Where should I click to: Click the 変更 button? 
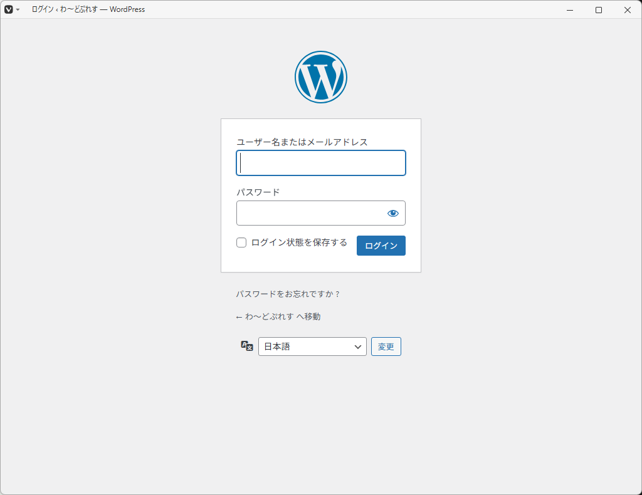coord(386,346)
